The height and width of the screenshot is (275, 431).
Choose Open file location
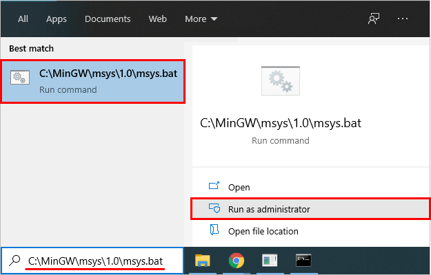coord(311,231)
